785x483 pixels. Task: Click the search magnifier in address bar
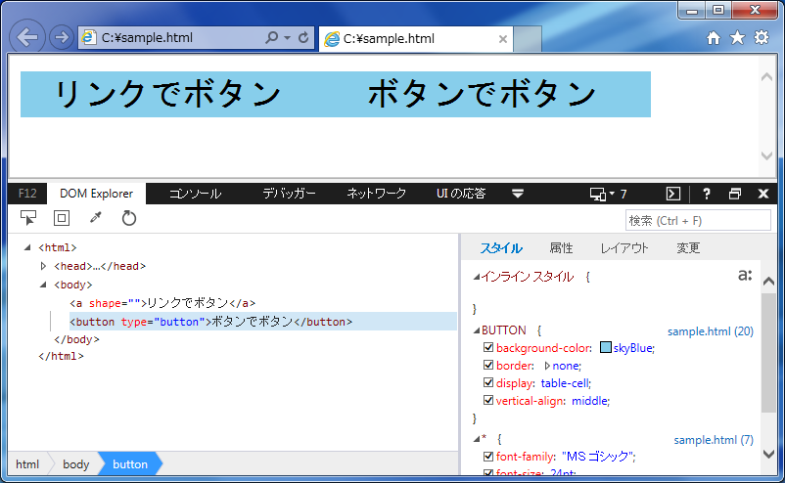click(x=271, y=37)
